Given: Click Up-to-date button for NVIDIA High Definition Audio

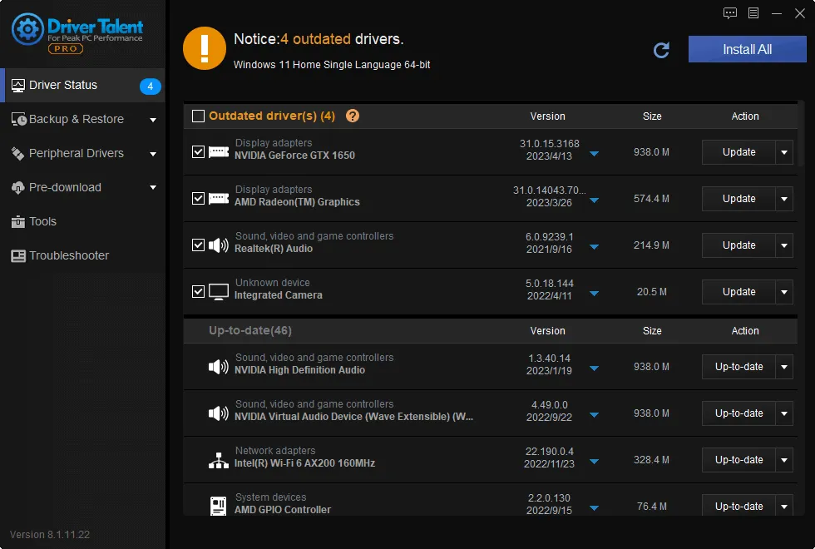Looking at the screenshot, I should click(x=738, y=367).
